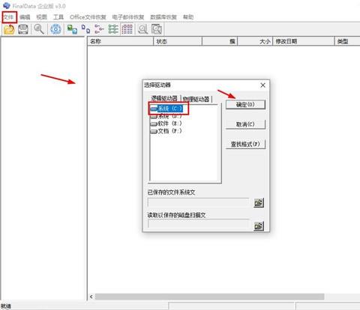360x310 pixels.
Task: Sort by the 大小 column header
Action: click(x=255, y=41)
